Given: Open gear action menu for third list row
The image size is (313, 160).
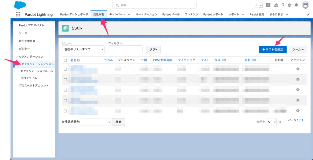Looking at the screenshot, I should point(298,90).
